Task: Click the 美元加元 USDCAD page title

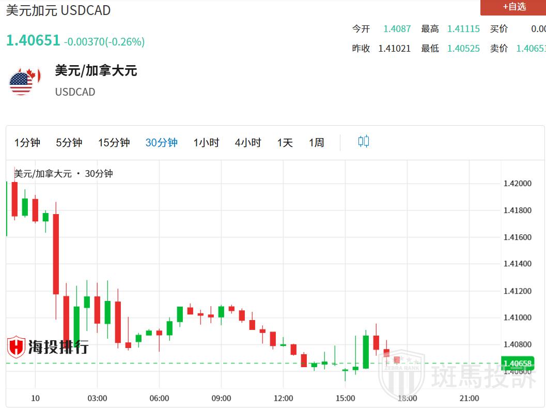Action: point(58,10)
